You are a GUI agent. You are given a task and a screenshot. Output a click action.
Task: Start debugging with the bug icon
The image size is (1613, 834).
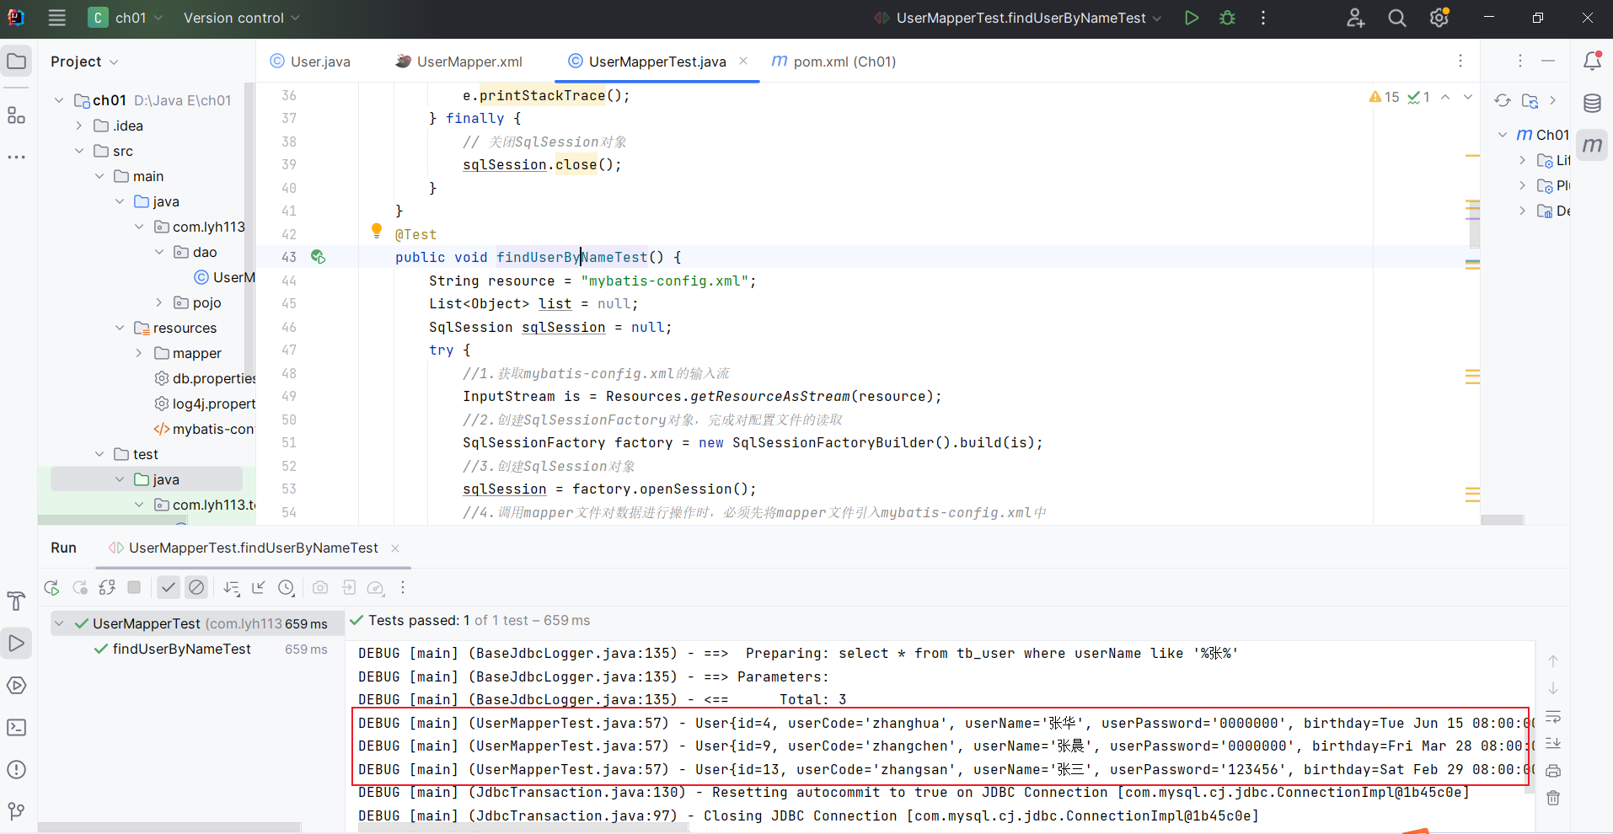1228,18
